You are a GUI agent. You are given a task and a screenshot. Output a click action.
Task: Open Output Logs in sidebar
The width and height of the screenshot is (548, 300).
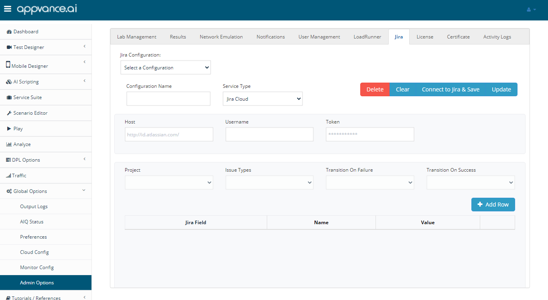(x=46, y=207)
